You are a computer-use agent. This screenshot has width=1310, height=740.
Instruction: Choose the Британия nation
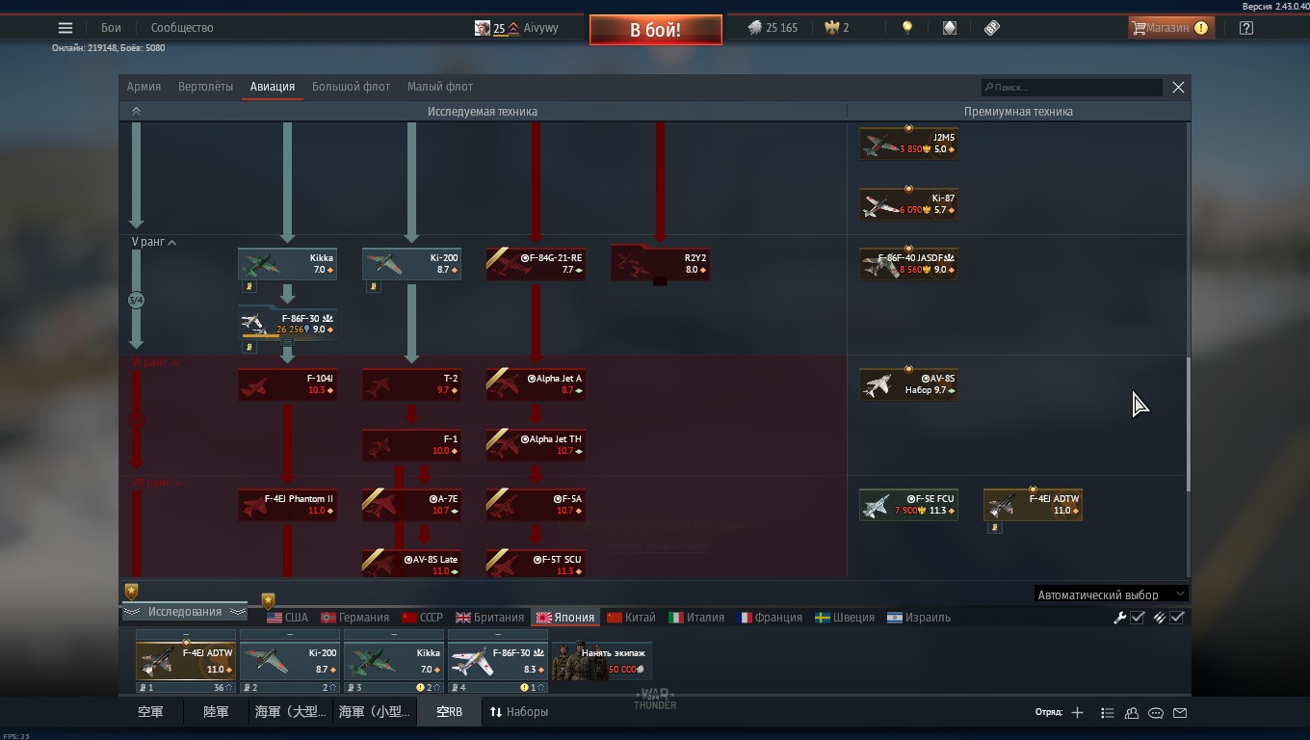pyautogui.click(x=489, y=618)
